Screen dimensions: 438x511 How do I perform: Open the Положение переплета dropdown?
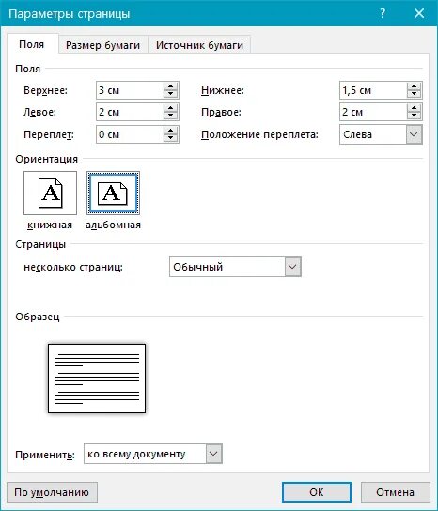click(414, 134)
